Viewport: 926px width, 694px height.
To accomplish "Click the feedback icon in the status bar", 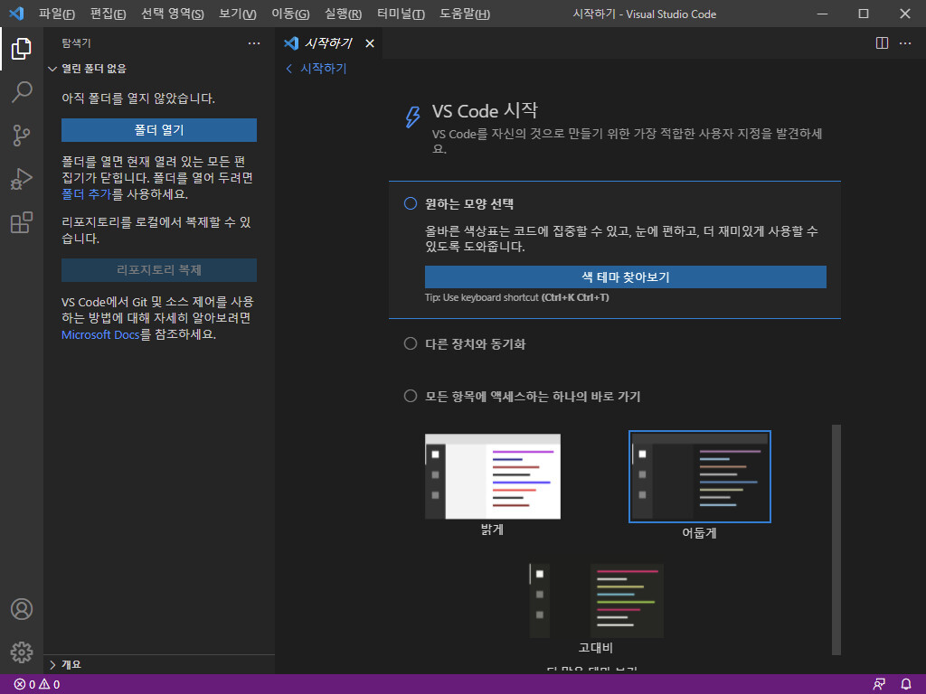I will click(879, 685).
